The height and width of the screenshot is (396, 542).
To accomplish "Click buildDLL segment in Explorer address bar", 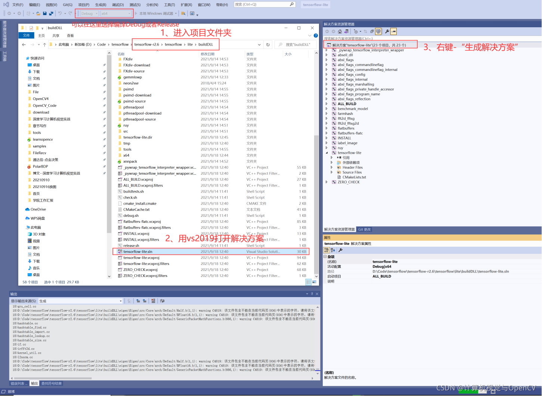I will [x=206, y=44].
